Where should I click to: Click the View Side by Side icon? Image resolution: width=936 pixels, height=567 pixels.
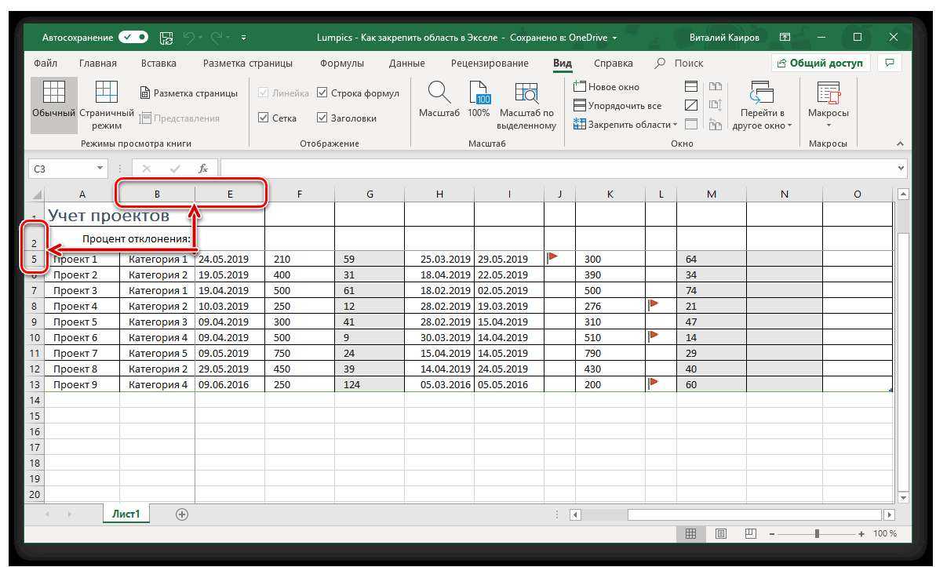pyautogui.click(x=715, y=86)
